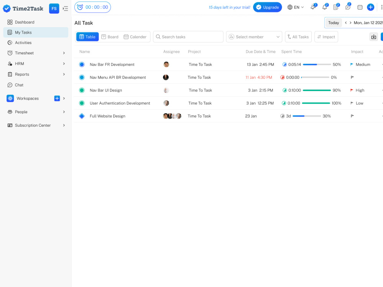This screenshot has height=287, width=383.
Task: Click the spent time icon beside 0:05:14
Action: click(x=285, y=64)
